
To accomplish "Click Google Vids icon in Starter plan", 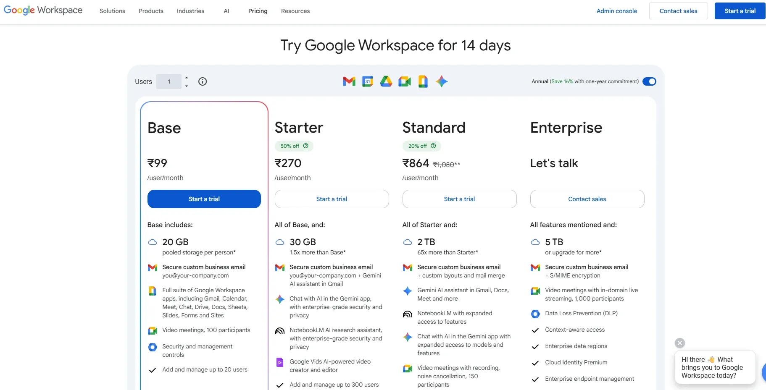I will [x=280, y=362].
